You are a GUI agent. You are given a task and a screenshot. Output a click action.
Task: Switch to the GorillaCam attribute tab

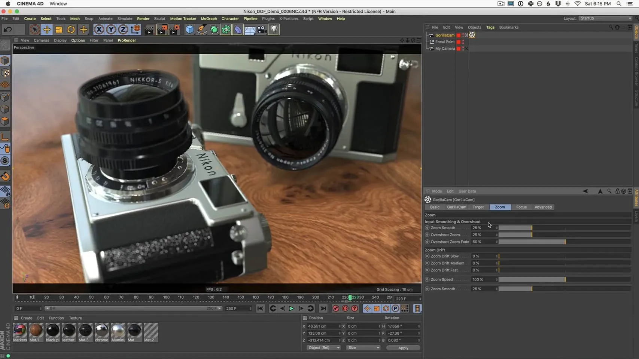pos(456,207)
